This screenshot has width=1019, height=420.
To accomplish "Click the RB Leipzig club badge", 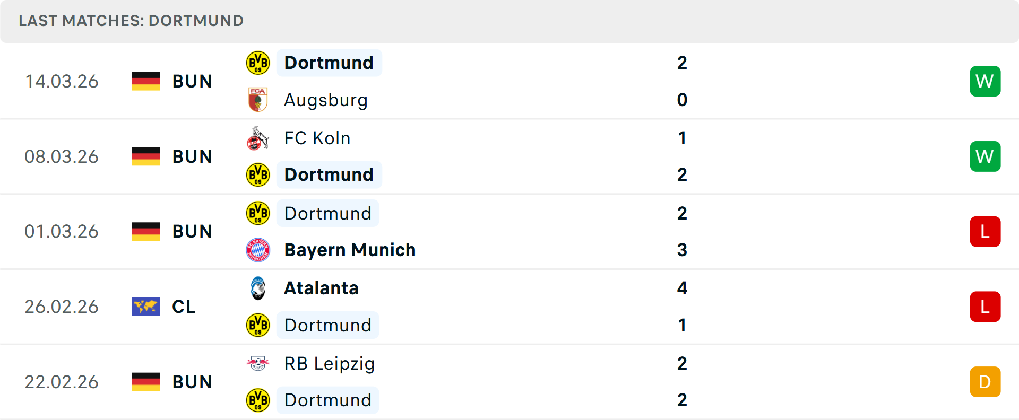I will (258, 363).
